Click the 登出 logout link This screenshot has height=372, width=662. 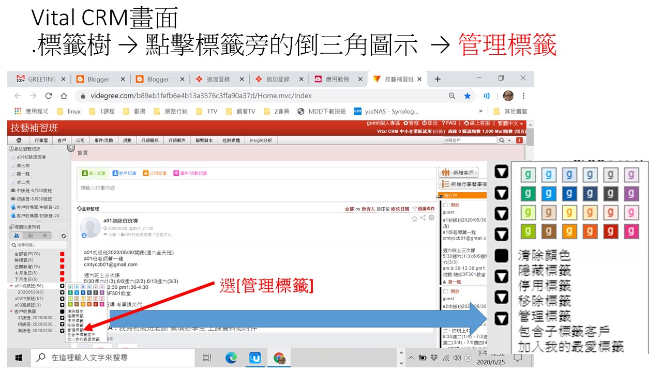pyautogui.click(x=431, y=123)
